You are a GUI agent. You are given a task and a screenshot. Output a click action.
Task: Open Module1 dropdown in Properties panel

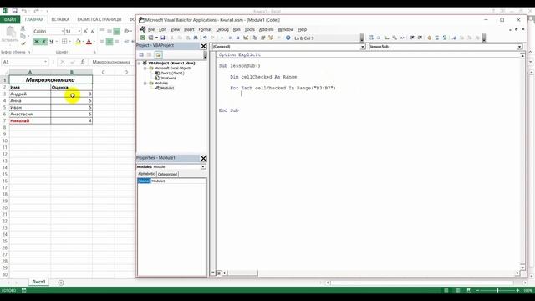(203, 167)
